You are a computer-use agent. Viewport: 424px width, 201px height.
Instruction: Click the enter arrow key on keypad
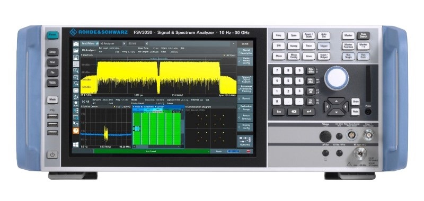[308, 112]
